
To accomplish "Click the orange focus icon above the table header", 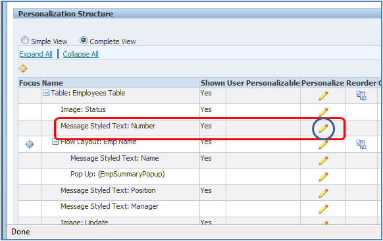I will coord(23,68).
